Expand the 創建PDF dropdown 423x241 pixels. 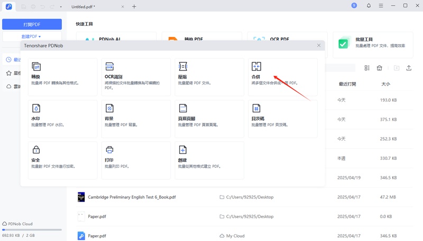[x=32, y=36]
